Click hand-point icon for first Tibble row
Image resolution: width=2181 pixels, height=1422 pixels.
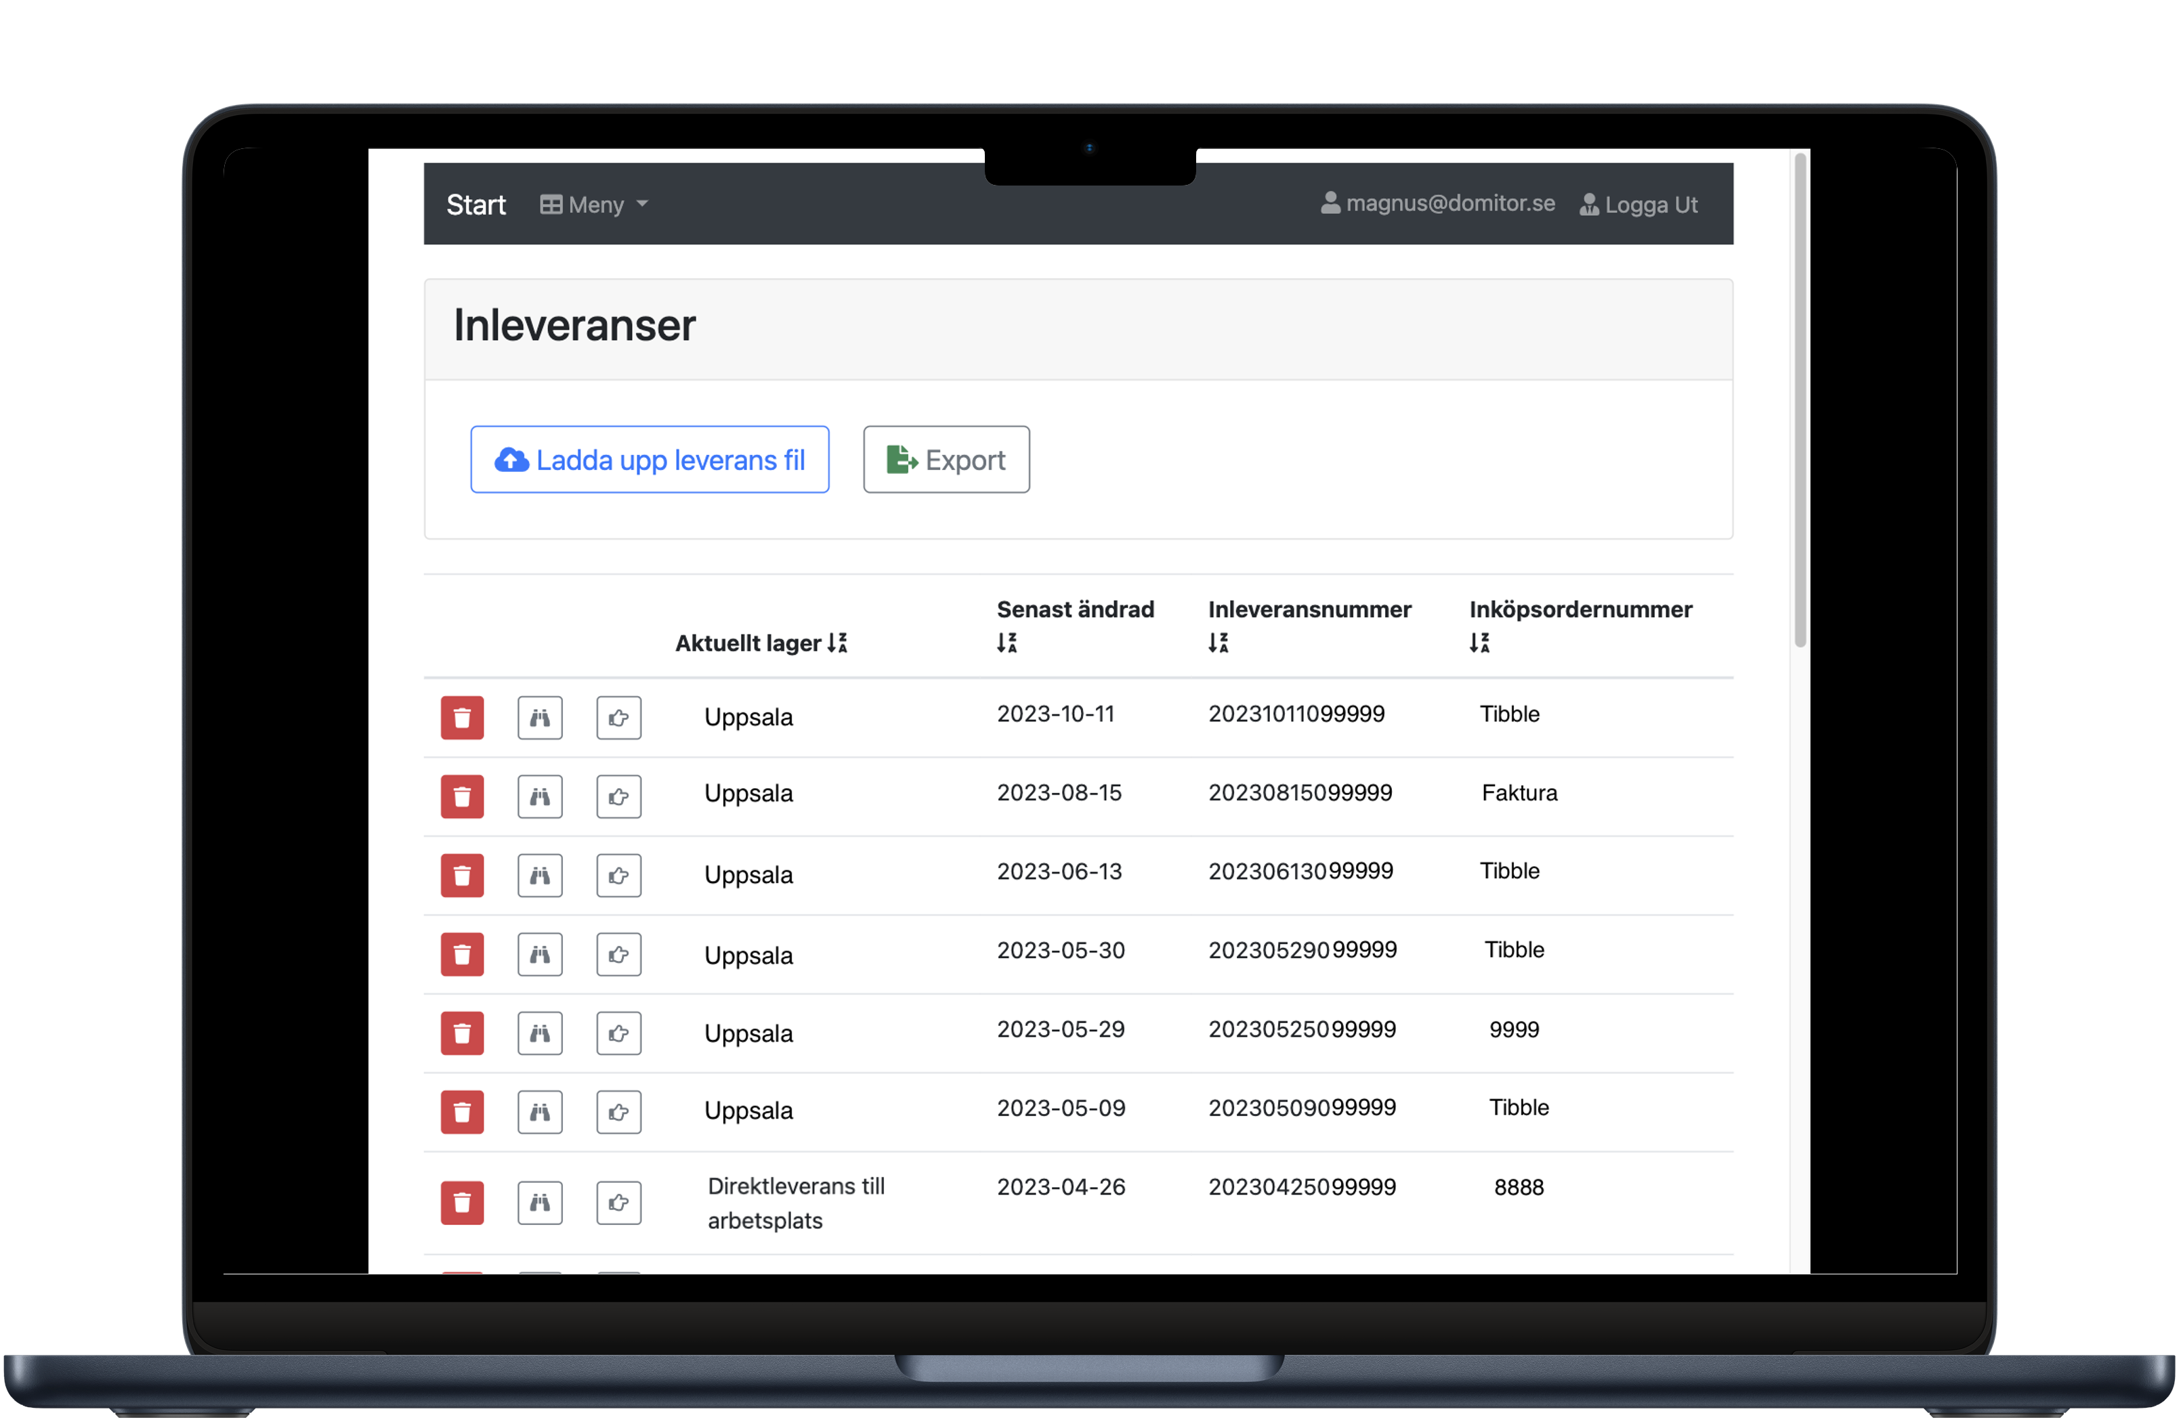pos(618,717)
